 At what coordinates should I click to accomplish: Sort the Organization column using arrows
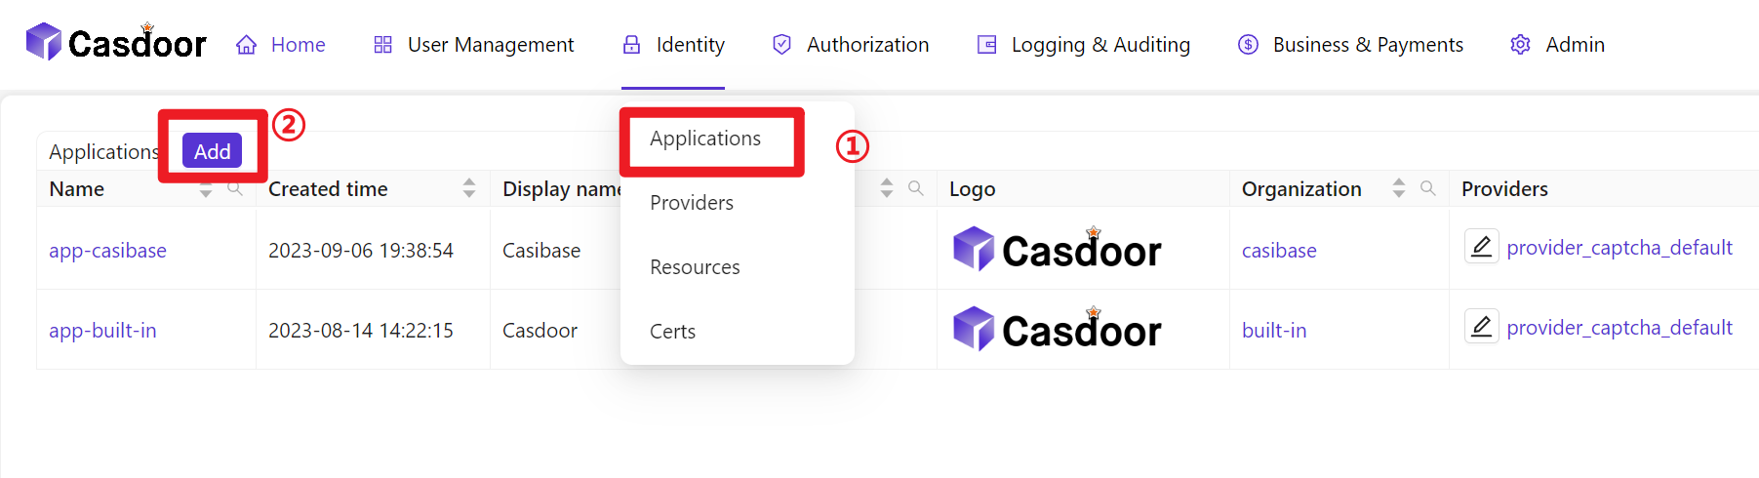pyautogui.click(x=1398, y=188)
